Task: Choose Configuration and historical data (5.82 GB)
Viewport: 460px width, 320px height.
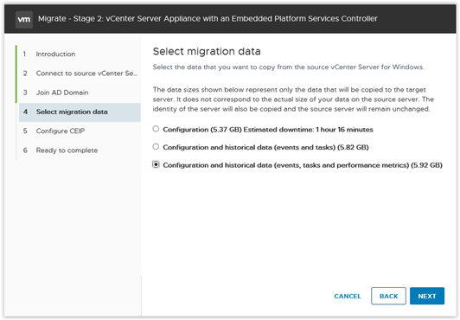Action: [x=156, y=147]
